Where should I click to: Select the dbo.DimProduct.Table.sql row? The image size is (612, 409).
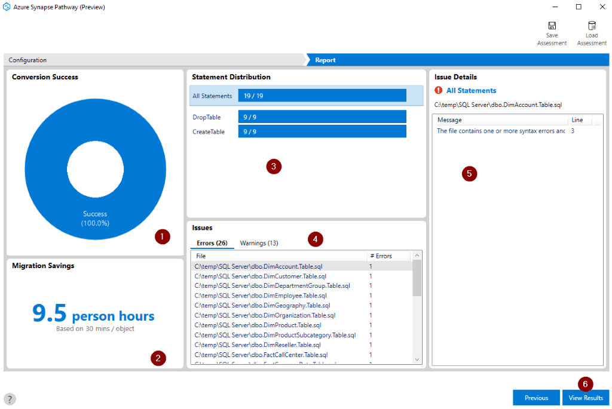(302, 325)
